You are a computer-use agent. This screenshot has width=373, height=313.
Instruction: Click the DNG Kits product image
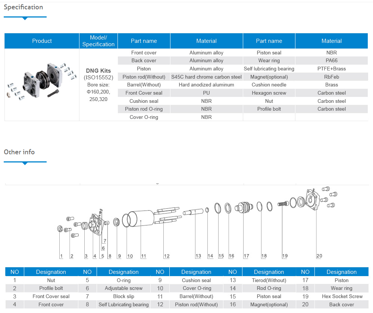[42, 81]
